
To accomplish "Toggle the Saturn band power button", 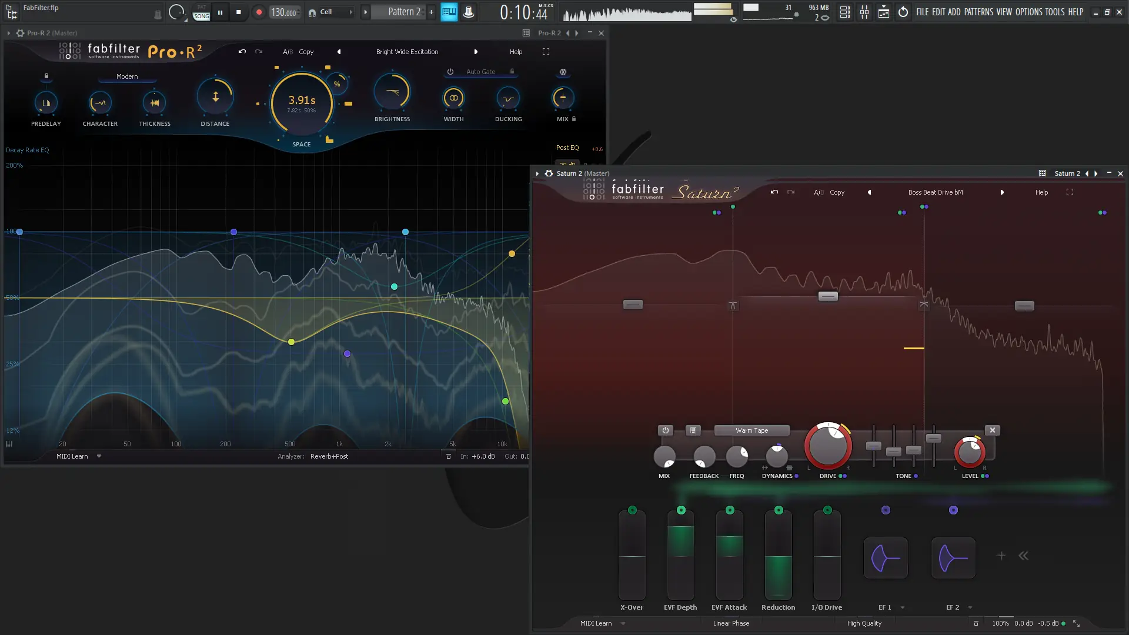I will [x=665, y=430].
